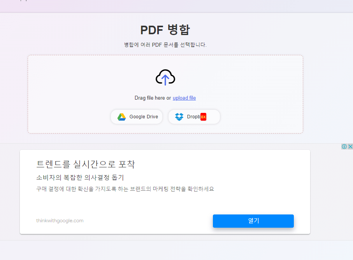This screenshot has width=353, height=260.
Task: Click the ad description about marketing strategy
Action: (125, 188)
